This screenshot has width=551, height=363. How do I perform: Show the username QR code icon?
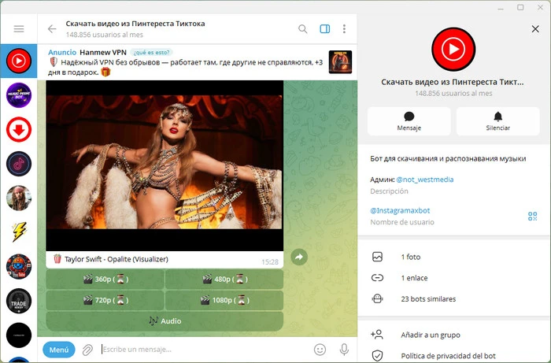point(532,216)
